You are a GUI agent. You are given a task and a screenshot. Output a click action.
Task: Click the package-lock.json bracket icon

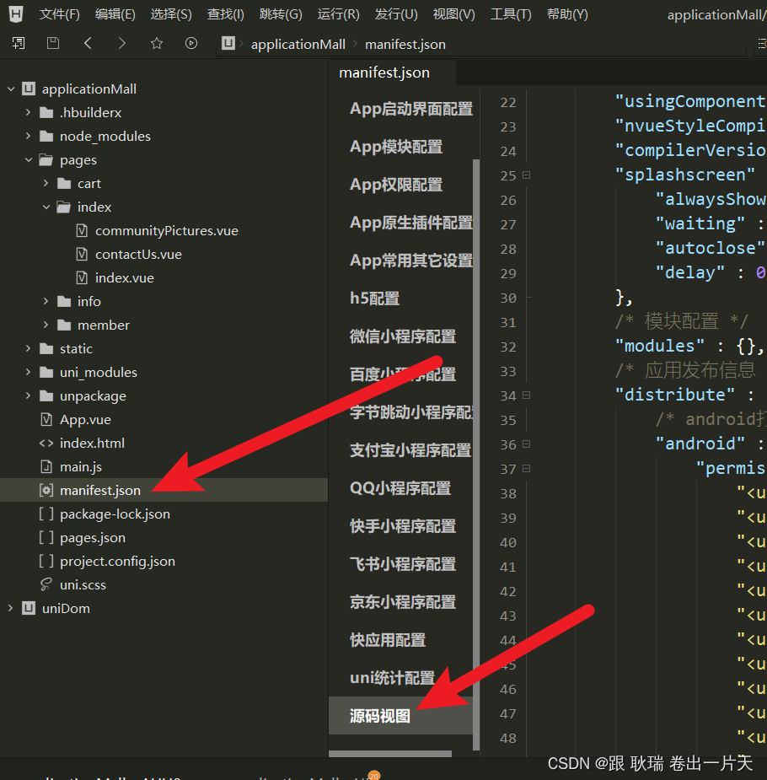(46, 514)
